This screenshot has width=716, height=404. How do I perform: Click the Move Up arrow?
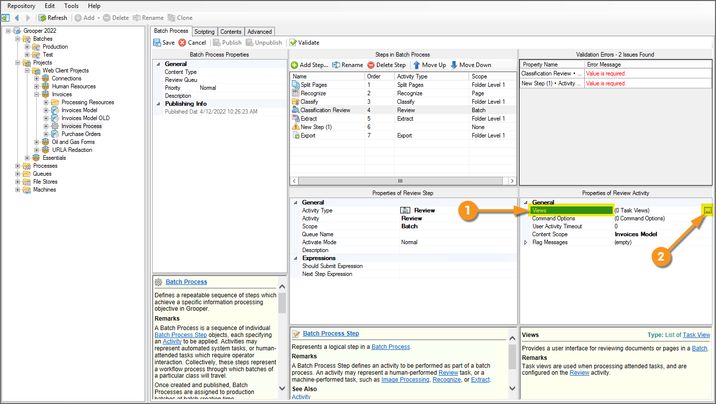(x=417, y=65)
